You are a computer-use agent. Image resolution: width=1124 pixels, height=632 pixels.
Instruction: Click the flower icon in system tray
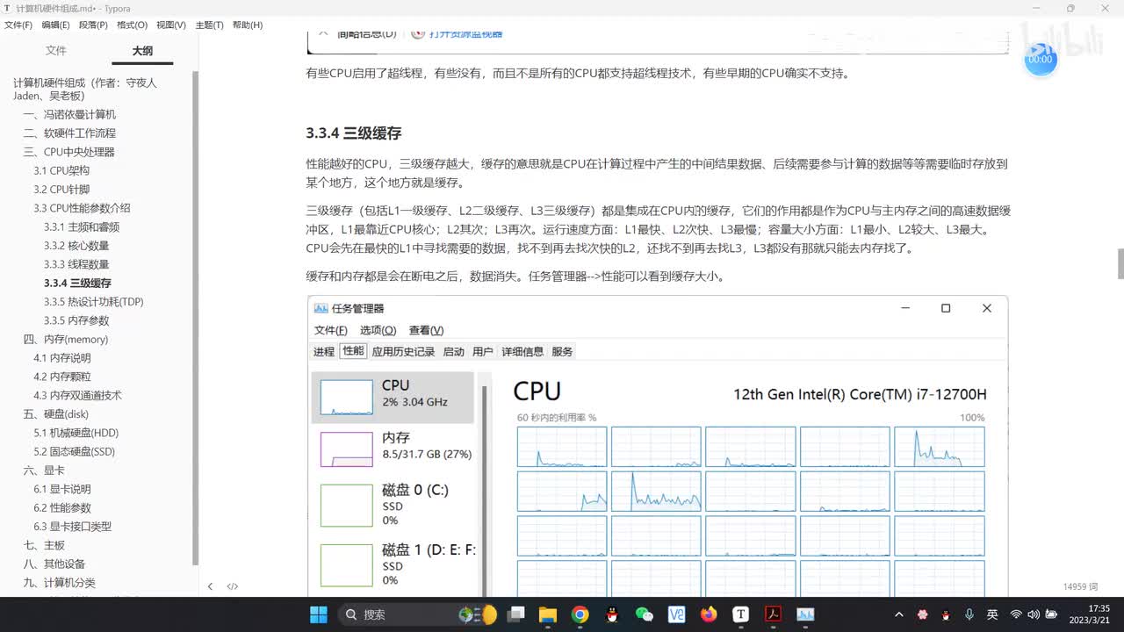click(922, 614)
